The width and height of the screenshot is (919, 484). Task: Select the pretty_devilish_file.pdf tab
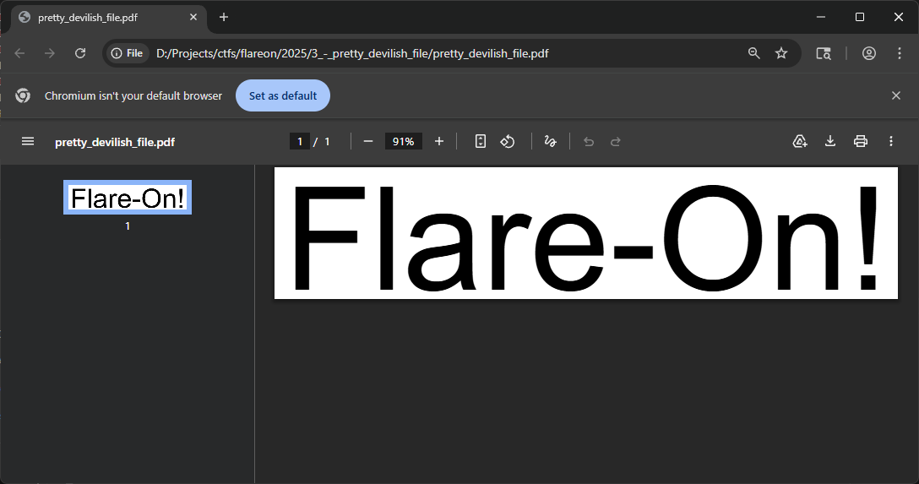pyautogui.click(x=101, y=18)
